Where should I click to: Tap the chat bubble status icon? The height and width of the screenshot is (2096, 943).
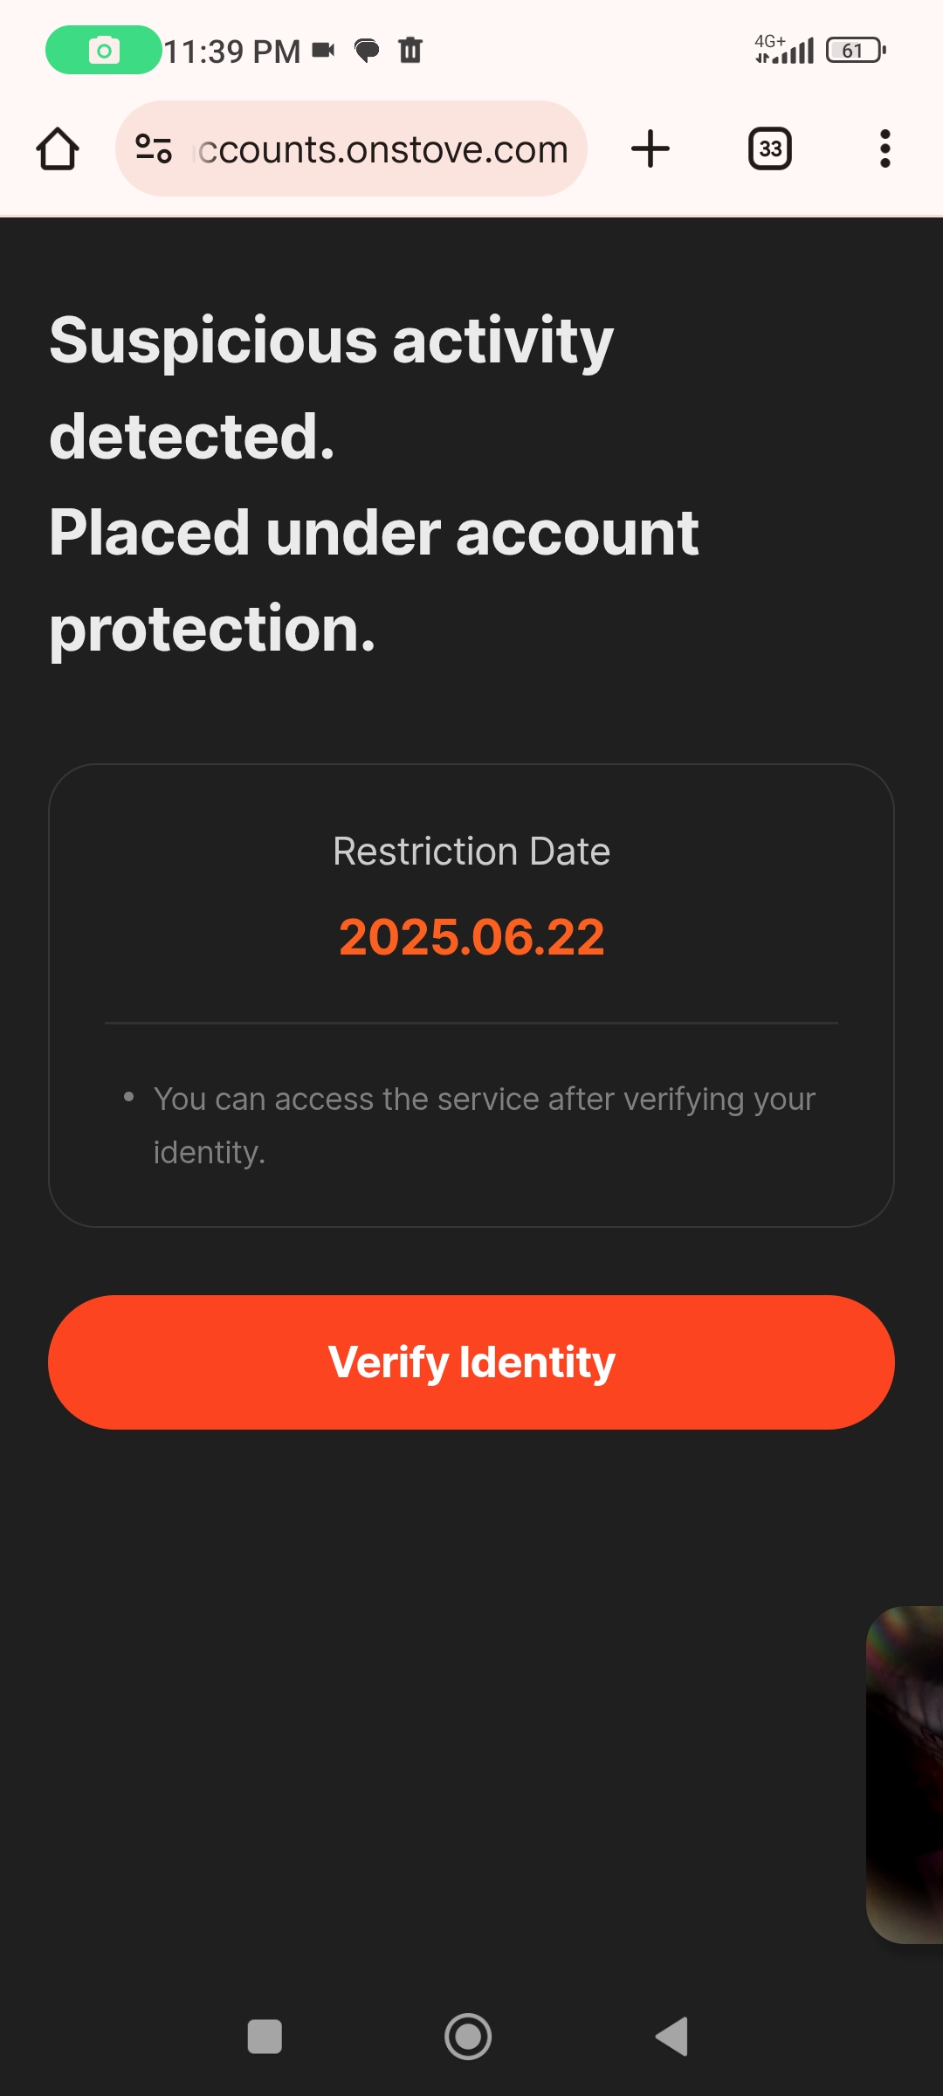click(367, 51)
